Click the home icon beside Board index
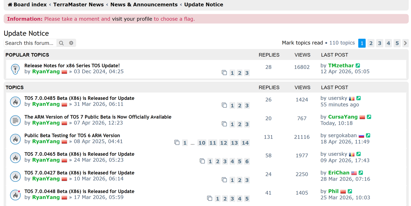This screenshot has width=411, height=206. pos(10,5)
